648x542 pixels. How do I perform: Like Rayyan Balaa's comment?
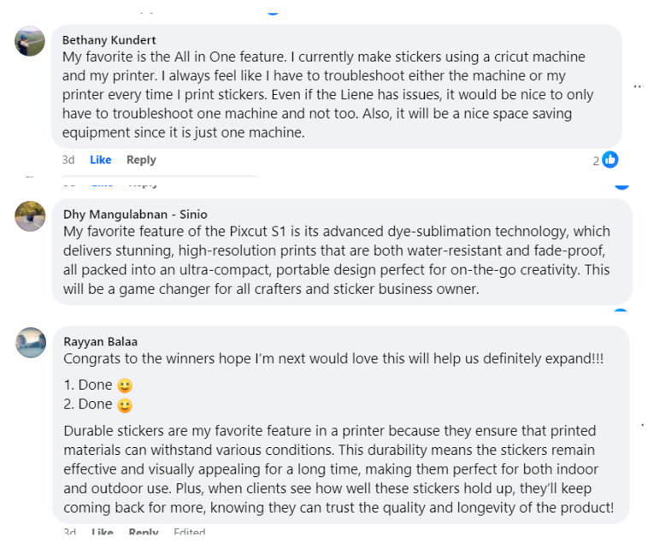pyautogui.click(x=102, y=533)
